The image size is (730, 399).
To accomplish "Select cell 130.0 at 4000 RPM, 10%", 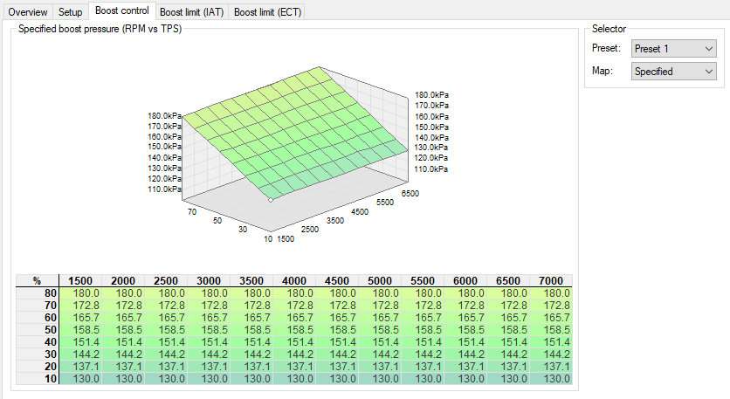I will pos(294,379).
